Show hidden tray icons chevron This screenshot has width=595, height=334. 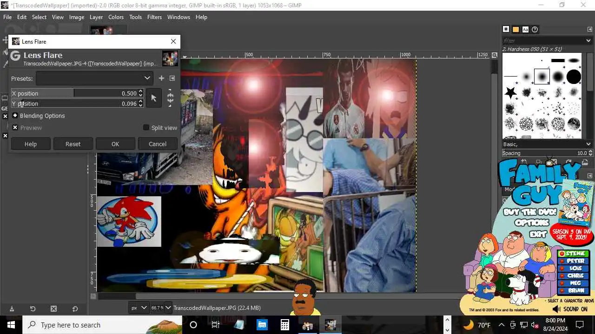click(x=502, y=325)
